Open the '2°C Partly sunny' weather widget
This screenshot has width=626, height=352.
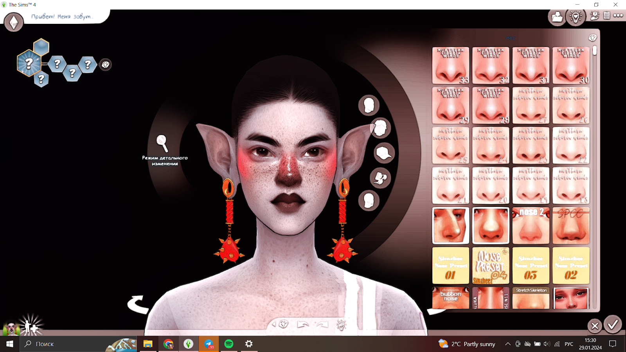pyautogui.click(x=467, y=344)
